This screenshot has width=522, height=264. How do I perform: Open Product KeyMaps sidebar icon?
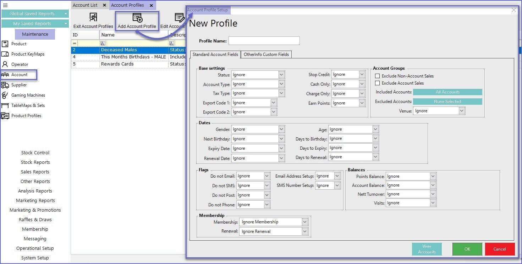5,54
